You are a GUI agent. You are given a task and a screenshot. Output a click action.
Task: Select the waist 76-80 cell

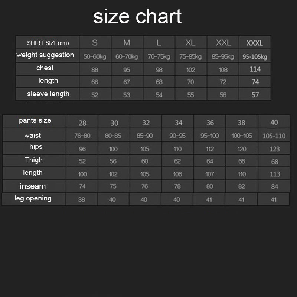82,136
